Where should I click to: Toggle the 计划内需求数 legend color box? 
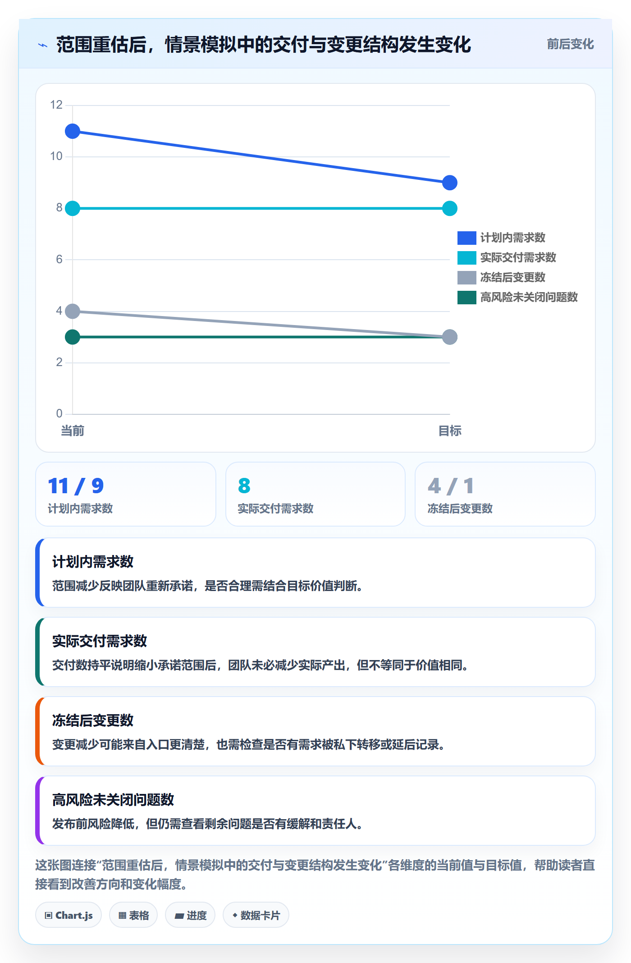pyautogui.click(x=466, y=238)
